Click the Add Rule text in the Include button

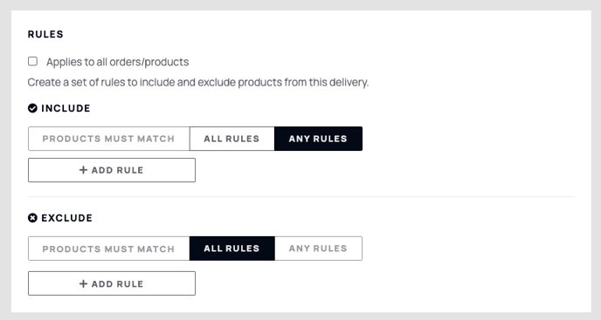[x=117, y=170]
